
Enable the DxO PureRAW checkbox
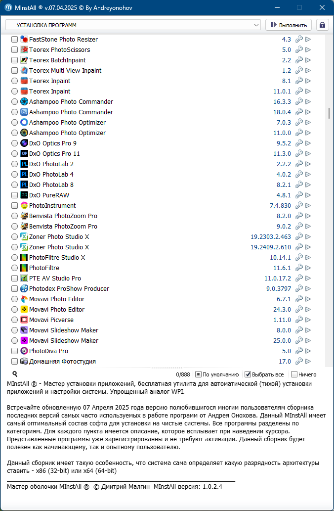(x=14, y=195)
